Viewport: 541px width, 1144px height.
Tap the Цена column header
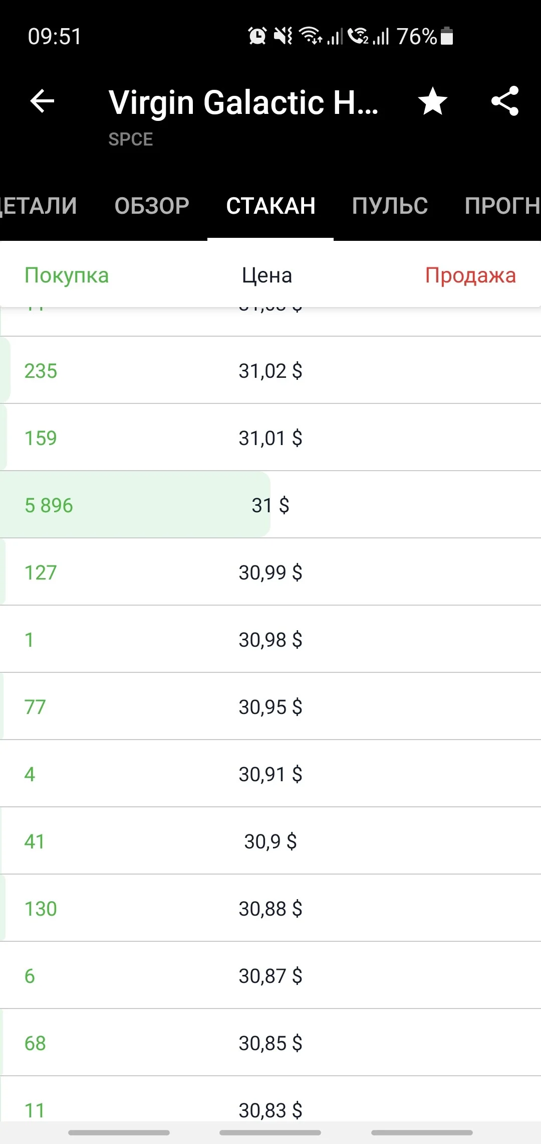pos(267,275)
